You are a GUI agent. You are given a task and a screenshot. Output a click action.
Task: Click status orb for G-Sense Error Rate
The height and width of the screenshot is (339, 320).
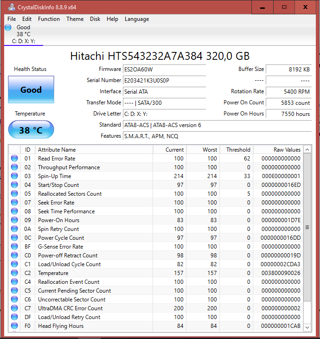pos(14,246)
